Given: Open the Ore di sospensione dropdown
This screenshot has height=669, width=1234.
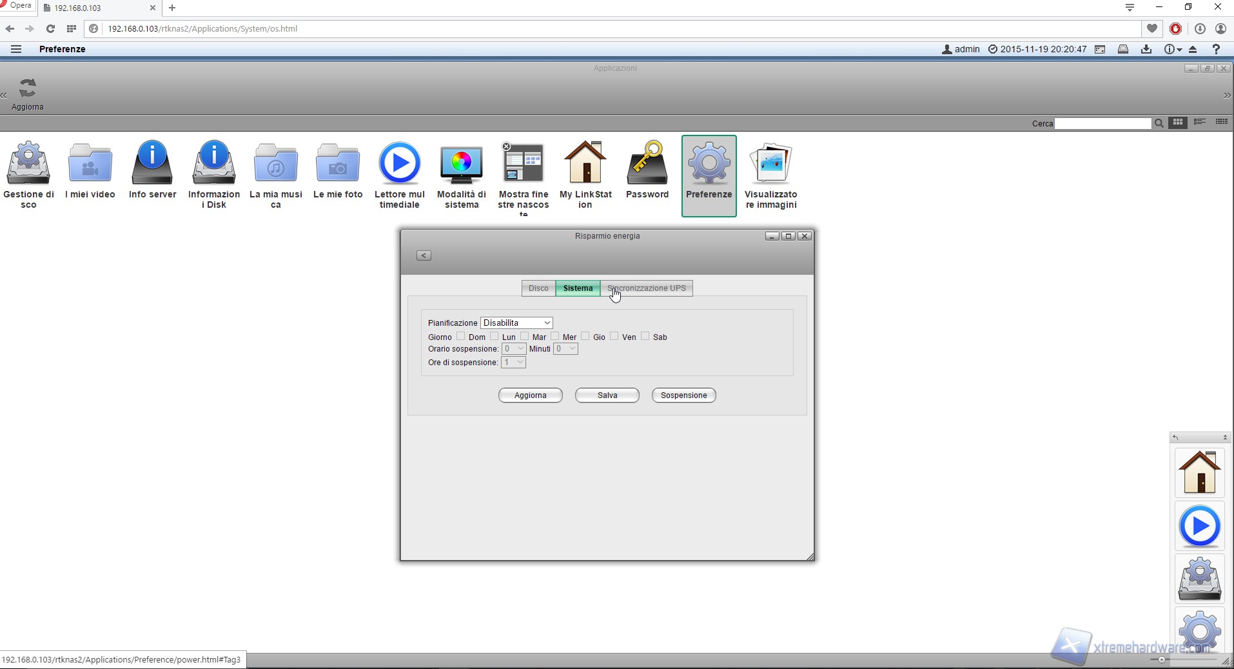Looking at the screenshot, I should point(514,363).
